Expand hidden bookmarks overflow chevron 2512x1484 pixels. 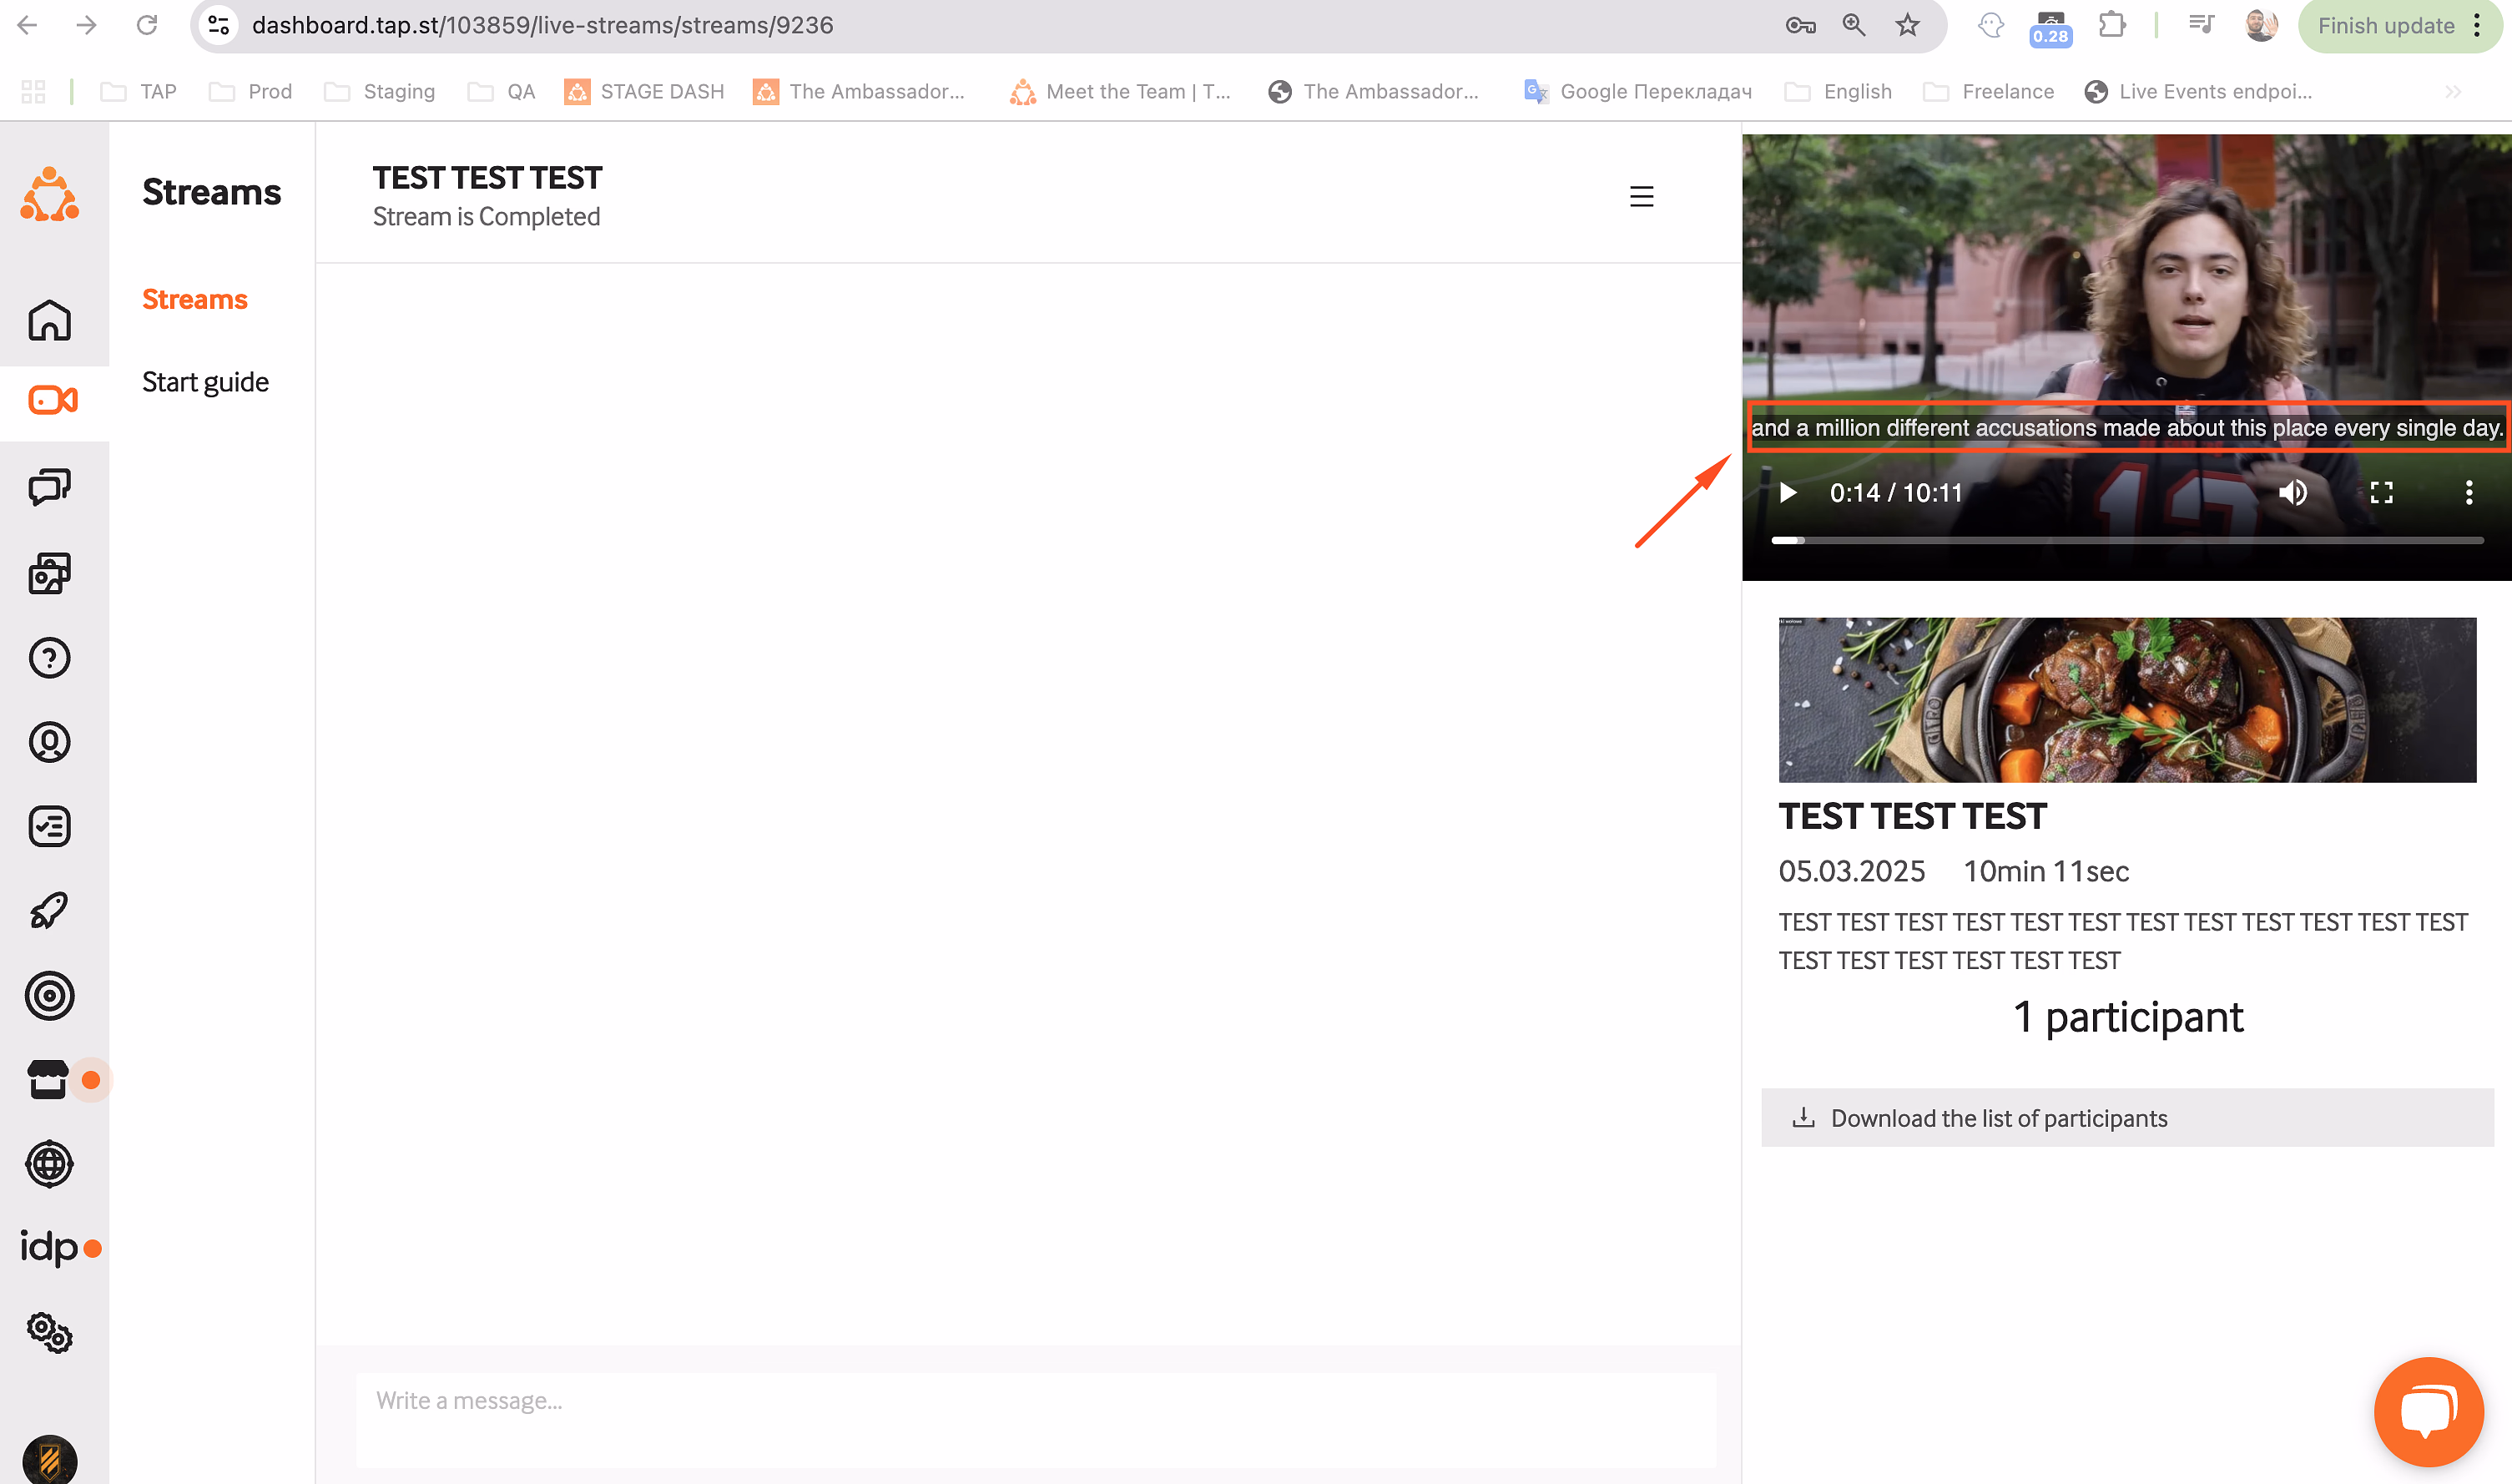[2452, 92]
